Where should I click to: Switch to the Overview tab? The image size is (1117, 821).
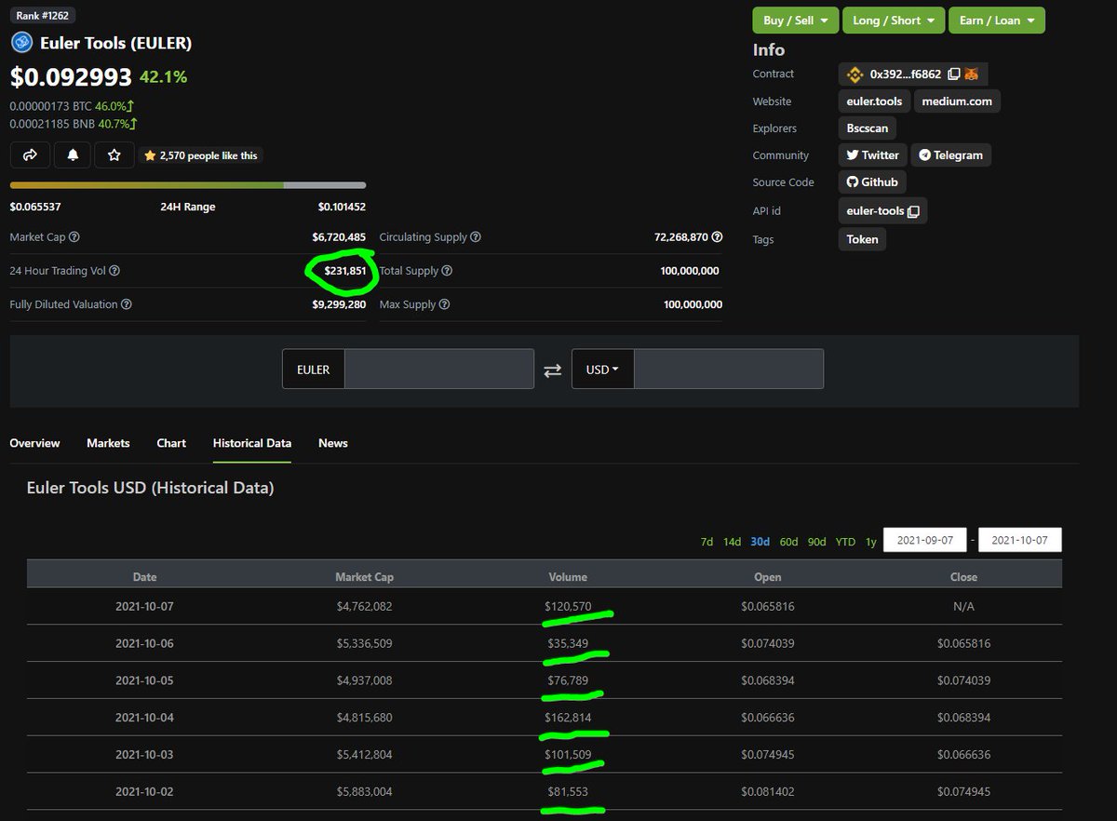click(x=34, y=443)
